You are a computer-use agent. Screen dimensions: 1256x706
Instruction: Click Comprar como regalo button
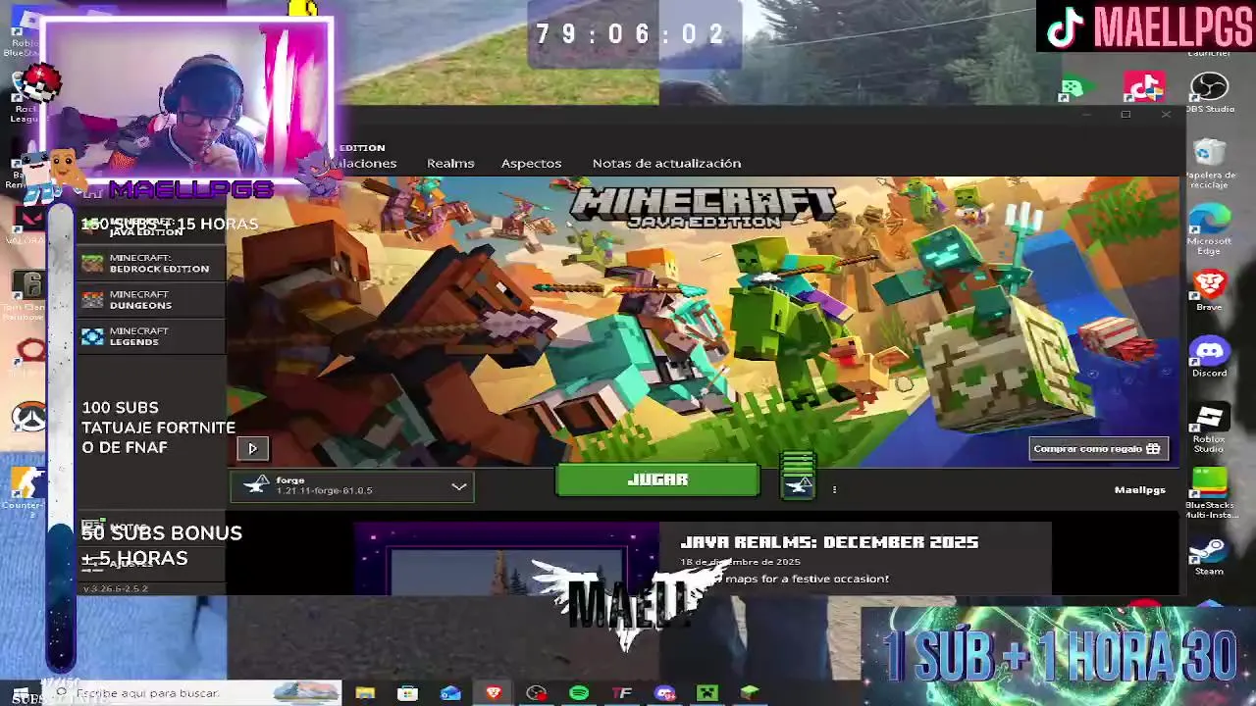[x=1098, y=448]
